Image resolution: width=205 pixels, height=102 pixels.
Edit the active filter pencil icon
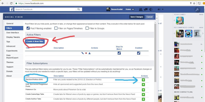pos(83,53)
